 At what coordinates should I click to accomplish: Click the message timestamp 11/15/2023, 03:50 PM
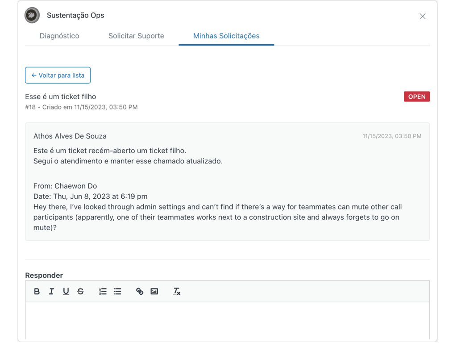(391, 136)
